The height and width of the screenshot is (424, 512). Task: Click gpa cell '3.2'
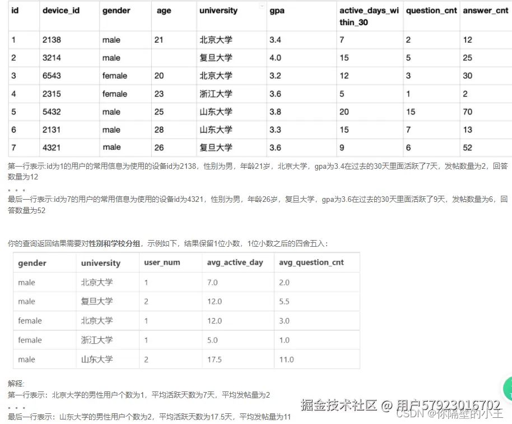(275, 76)
